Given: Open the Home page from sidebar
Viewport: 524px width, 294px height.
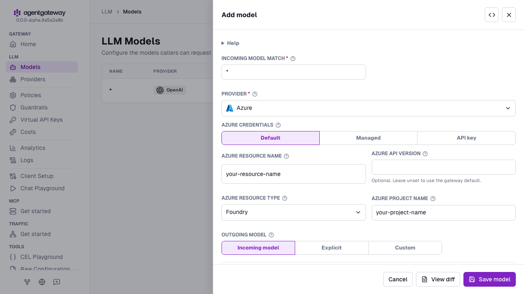Looking at the screenshot, I should click(x=42, y=44).
